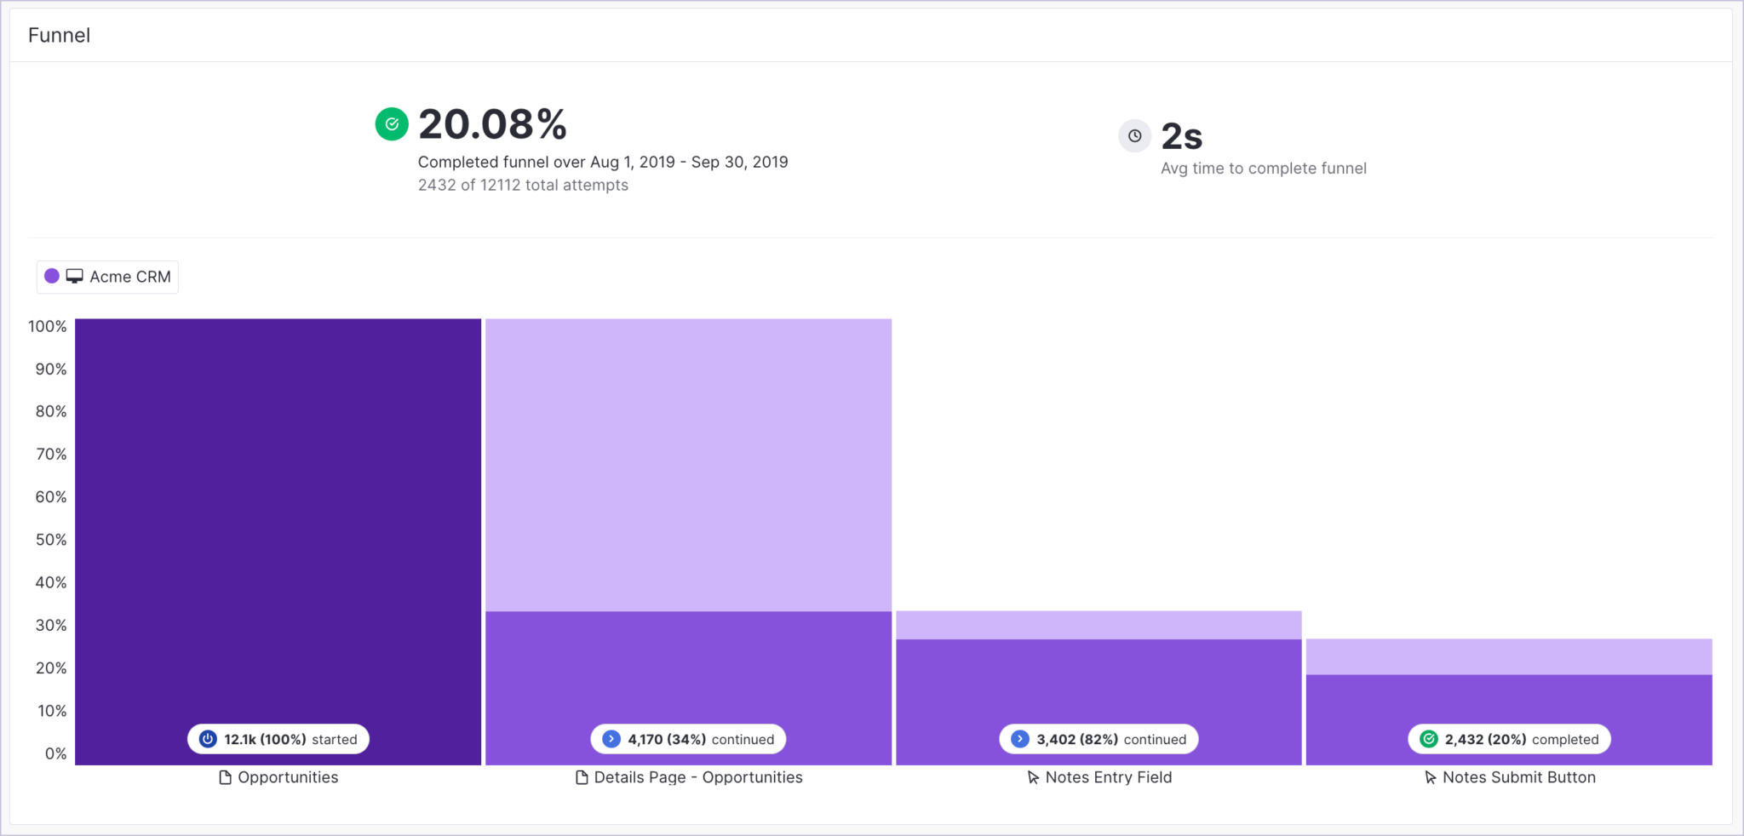Click the page icon beside Opportunities label
The image size is (1744, 836).
pos(225,777)
